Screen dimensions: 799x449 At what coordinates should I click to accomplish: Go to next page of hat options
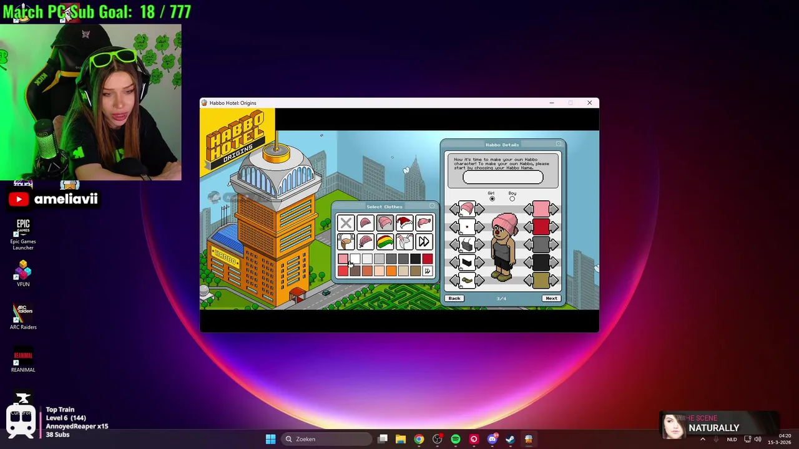point(424,242)
